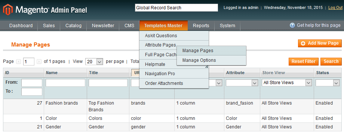Click the help question mark icon
The height and width of the screenshot is (134, 344).
[x=292, y=25]
